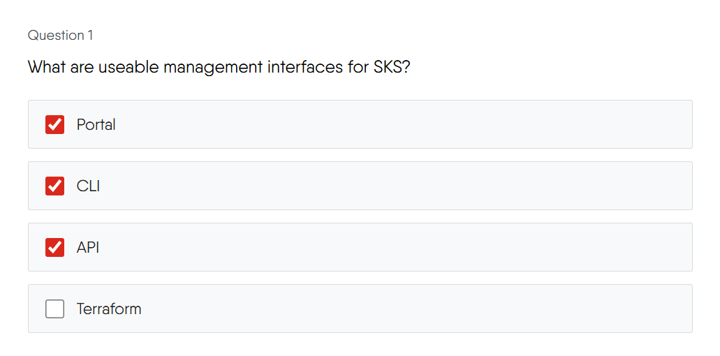This screenshot has height=356, width=720.
Task: Uncheck the CLI checkbox
Action: (54, 186)
